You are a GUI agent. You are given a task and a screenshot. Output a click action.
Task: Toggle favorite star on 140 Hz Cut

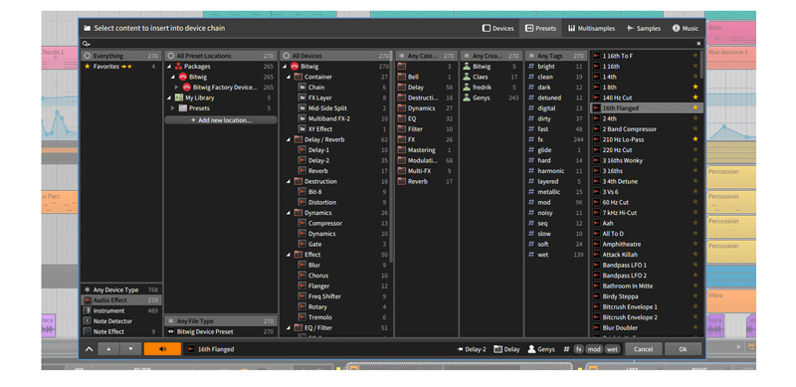(x=696, y=97)
